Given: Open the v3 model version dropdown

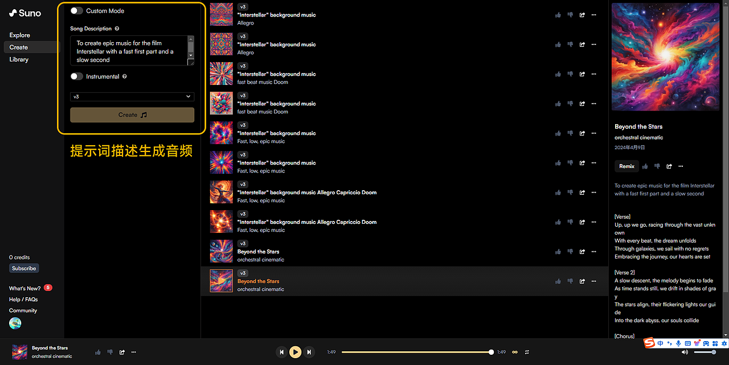Looking at the screenshot, I should pos(132,97).
